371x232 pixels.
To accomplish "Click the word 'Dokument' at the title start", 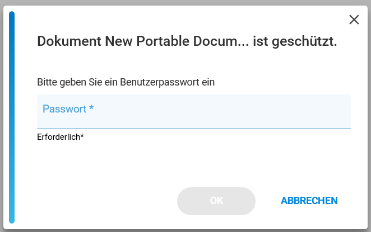I will 69,41.
